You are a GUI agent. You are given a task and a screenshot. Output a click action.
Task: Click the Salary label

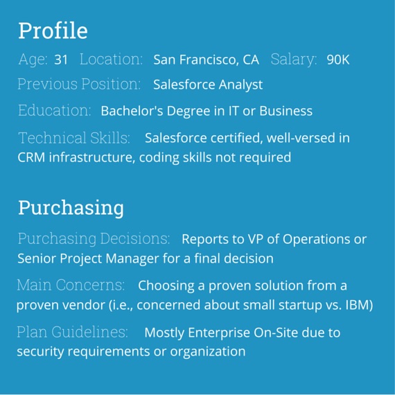[294, 60]
